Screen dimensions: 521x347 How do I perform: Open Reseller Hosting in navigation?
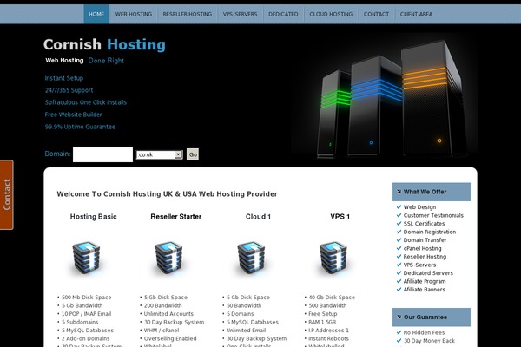pos(187,14)
